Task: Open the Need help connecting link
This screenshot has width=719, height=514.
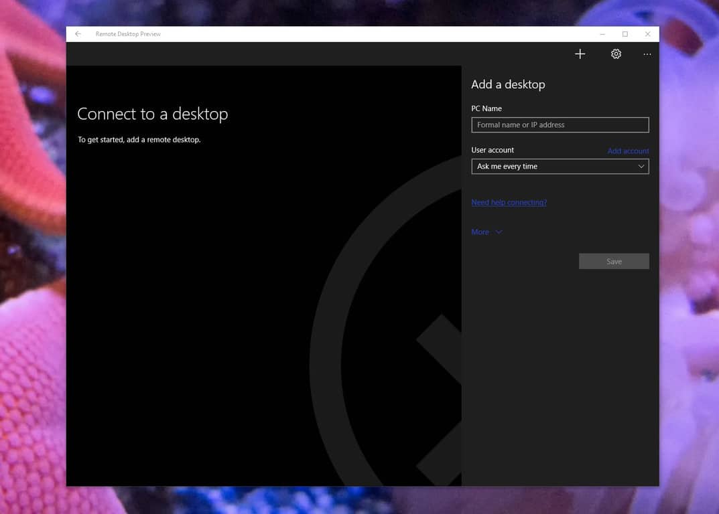Action: click(509, 202)
